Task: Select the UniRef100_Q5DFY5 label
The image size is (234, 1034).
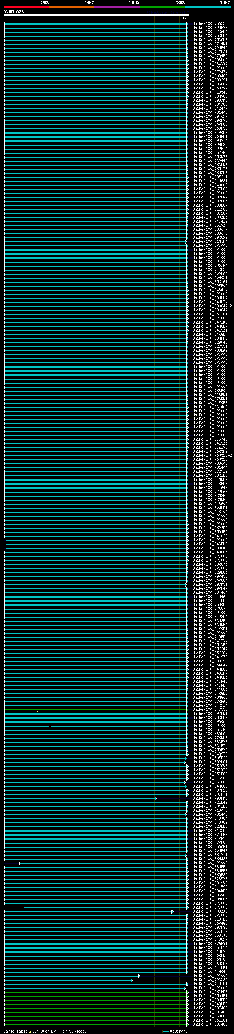Action: 210,749
